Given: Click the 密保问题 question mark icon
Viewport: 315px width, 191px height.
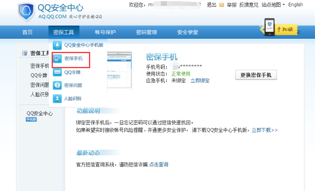Looking at the screenshot, I should 57,85.
